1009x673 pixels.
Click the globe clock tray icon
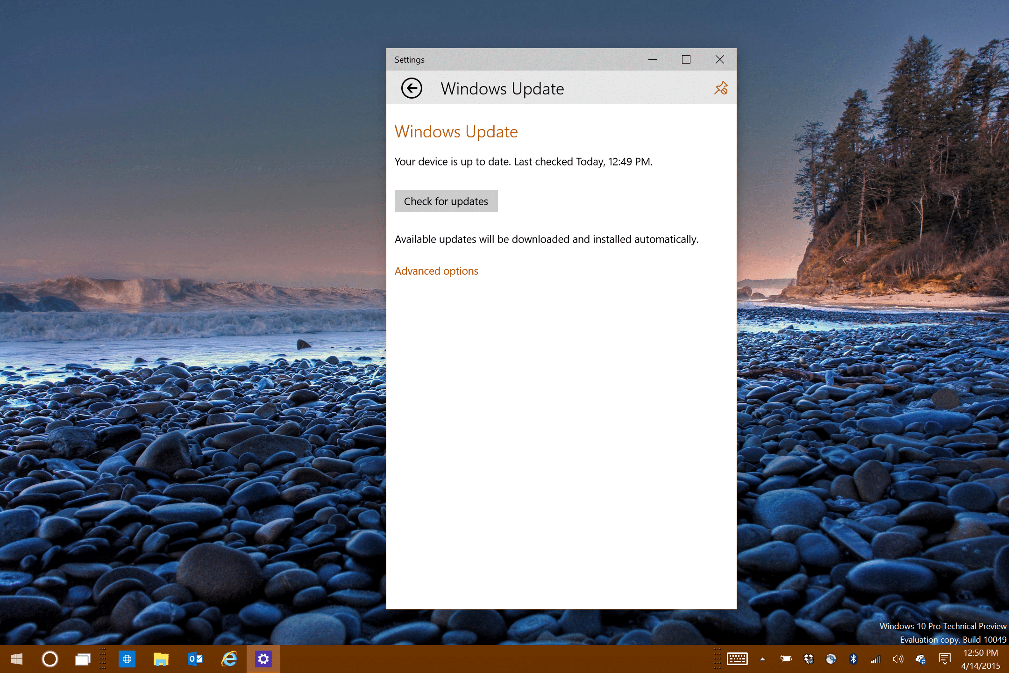[831, 659]
